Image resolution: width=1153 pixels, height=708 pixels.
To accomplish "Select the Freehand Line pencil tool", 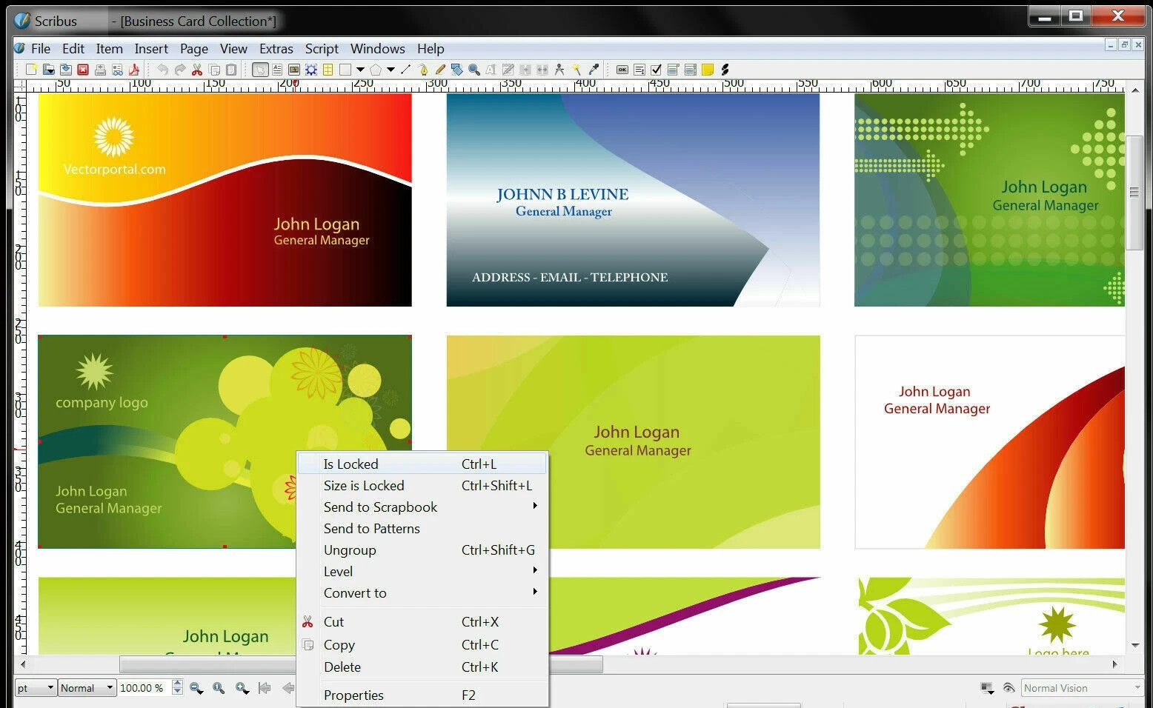I will tap(440, 70).
